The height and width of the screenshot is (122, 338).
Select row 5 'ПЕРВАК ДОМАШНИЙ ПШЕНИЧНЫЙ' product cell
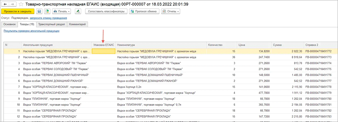click(57, 75)
